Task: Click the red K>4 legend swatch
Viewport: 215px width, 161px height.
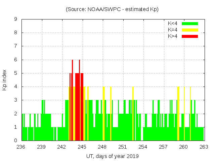Action: (x=190, y=36)
